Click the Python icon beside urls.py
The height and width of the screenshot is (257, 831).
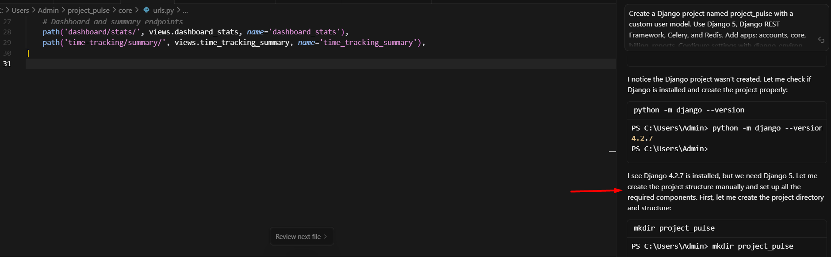pyautogui.click(x=146, y=10)
